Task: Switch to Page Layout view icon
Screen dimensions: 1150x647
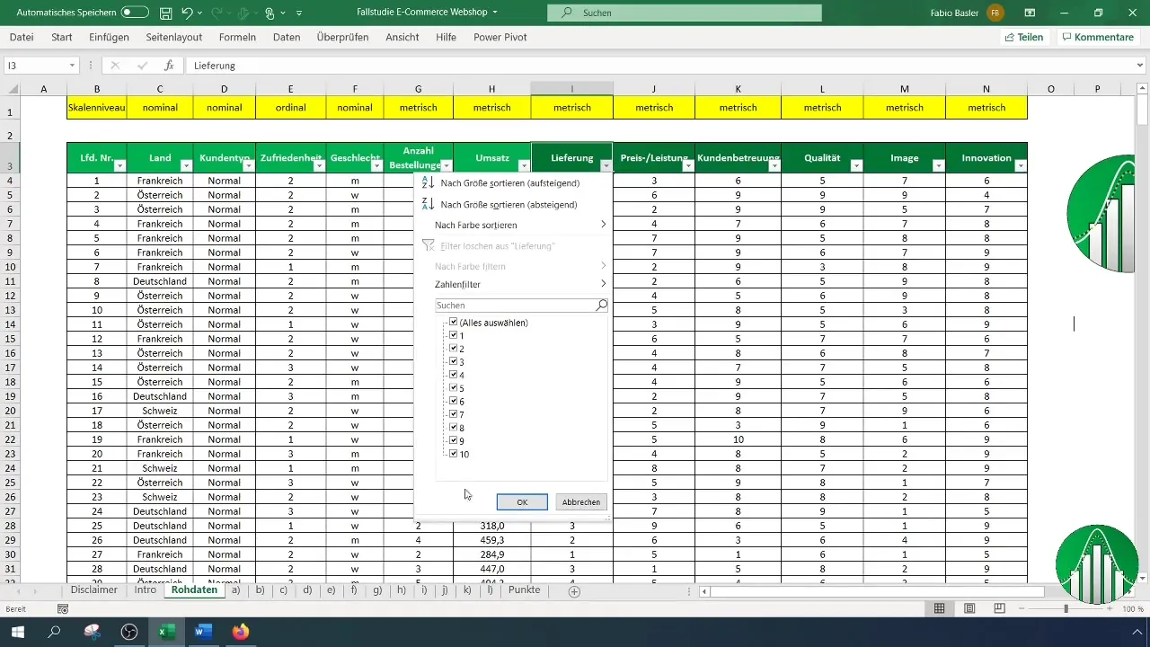Action: (x=969, y=609)
